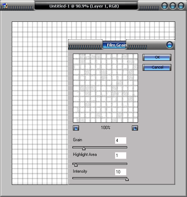Click the OK button
This screenshot has height=197, width=187.
(157, 58)
